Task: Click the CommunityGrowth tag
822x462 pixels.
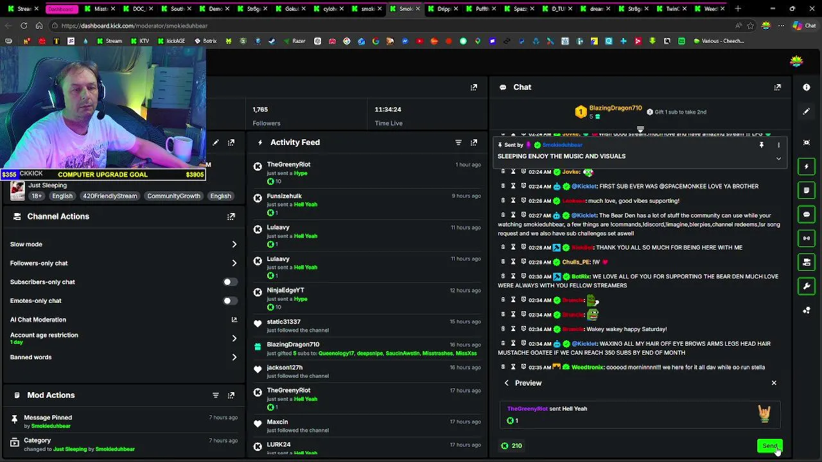Action: pyautogui.click(x=173, y=196)
